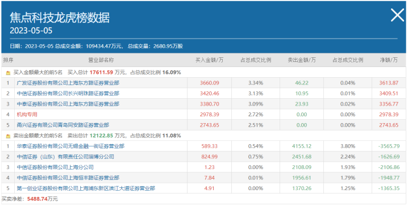Select the ratio value 3.13%
408x206 pixels.
(256, 94)
